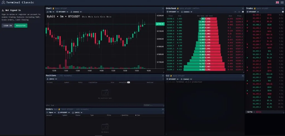Close the Chart panel
Viewport: 285px width, 136px height.
(x=163, y=8)
